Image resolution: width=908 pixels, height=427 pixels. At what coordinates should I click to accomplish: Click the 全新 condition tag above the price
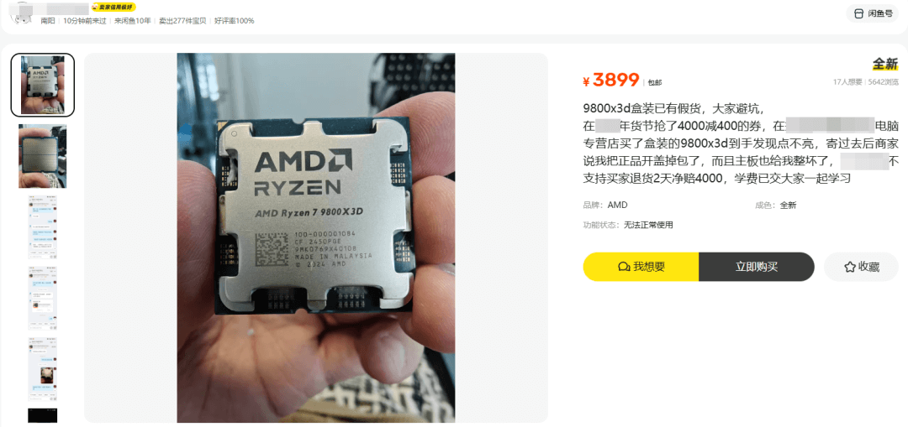884,64
